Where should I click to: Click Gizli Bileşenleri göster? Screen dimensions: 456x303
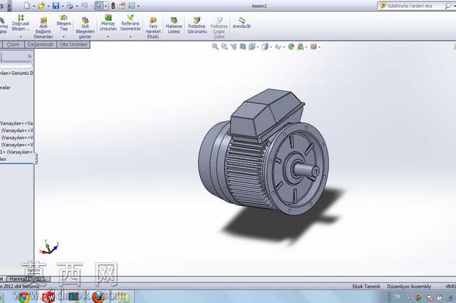pos(85,27)
